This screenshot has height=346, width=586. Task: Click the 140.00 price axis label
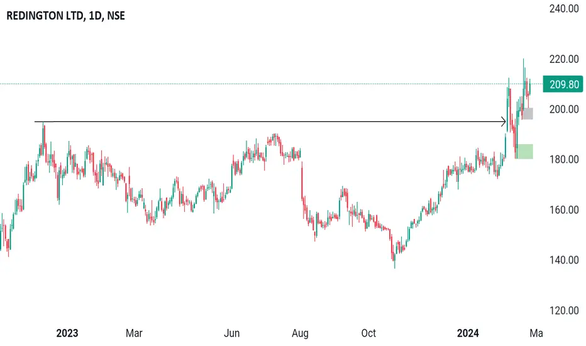click(x=564, y=260)
